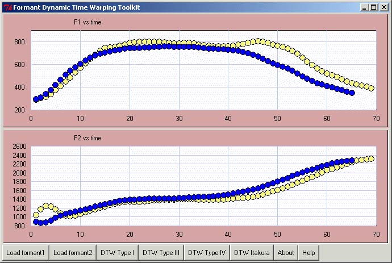Click the Tk application icon in title bar
The height and width of the screenshot is (263, 392).
pyautogui.click(x=7, y=7)
